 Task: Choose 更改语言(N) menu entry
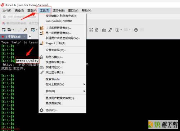click(62, 103)
